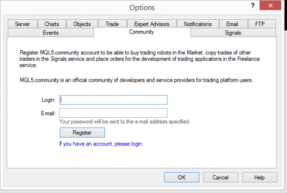Switch to the Server tab
Screen dimensions: 287x193
22,24
